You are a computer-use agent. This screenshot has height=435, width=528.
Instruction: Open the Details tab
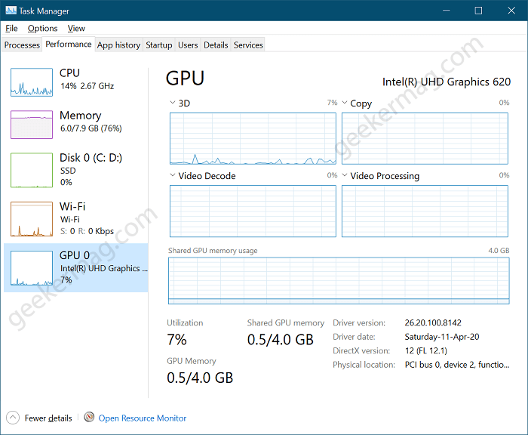tap(216, 45)
